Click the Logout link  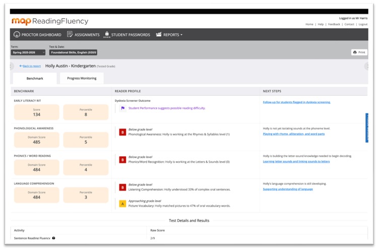click(x=363, y=24)
